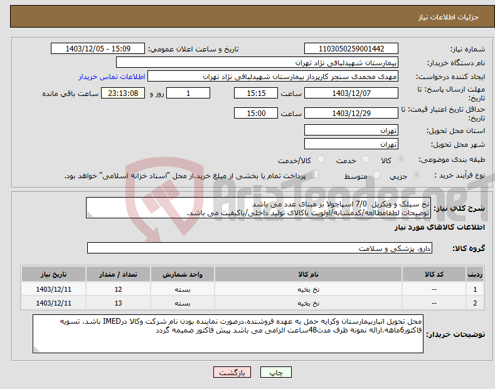Click the price validity date 1403/12/29
The height and width of the screenshot is (389, 495).
351,113
